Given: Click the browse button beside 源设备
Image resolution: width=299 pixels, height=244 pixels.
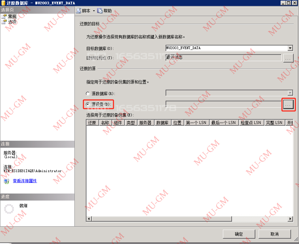Looking at the screenshot, I should (x=288, y=104).
